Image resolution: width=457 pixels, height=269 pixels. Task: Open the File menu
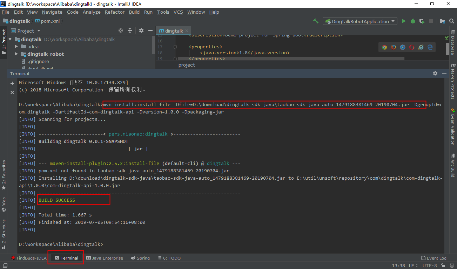coord(5,12)
